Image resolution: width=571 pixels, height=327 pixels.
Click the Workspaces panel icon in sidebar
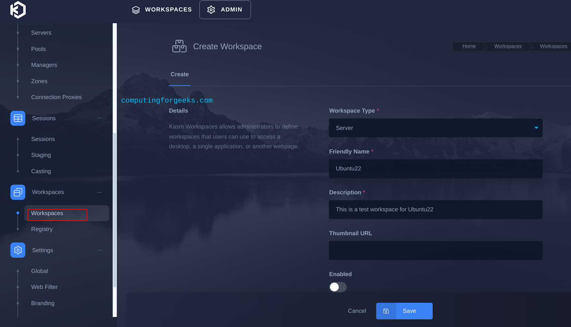18,192
